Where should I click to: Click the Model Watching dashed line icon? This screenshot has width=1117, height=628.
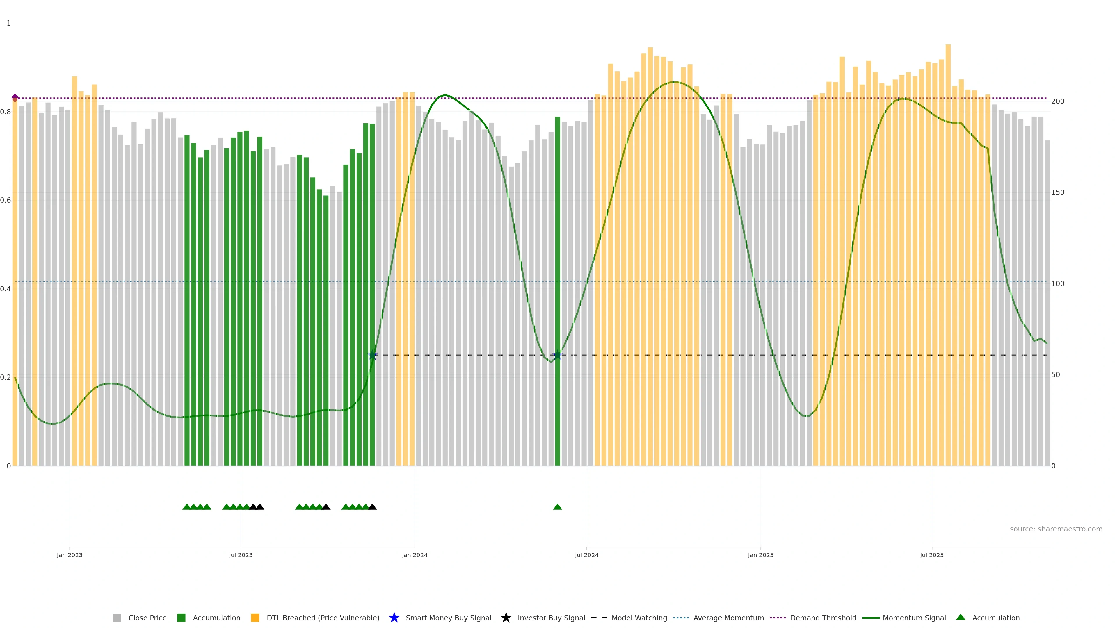(x=599, y=618)
